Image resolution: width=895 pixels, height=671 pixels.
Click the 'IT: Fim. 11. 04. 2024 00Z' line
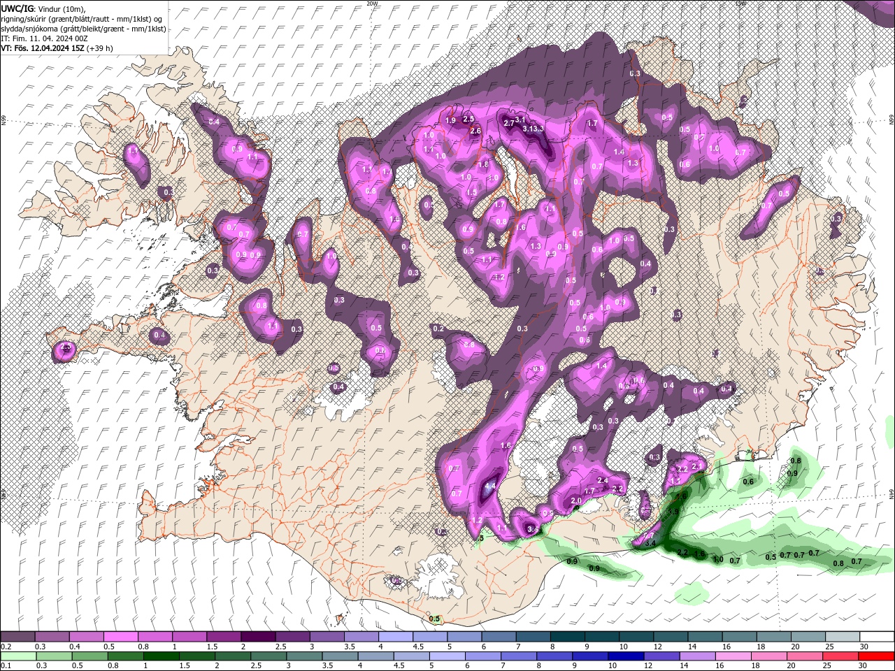43,38
